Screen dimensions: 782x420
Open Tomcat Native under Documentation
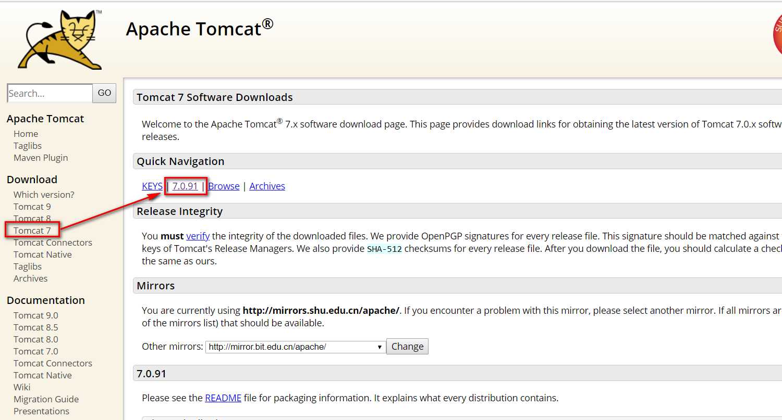[x=43, y=375]
